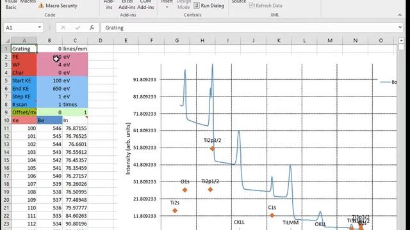Select the green Offset/mu cell

[x=24, y=112]
